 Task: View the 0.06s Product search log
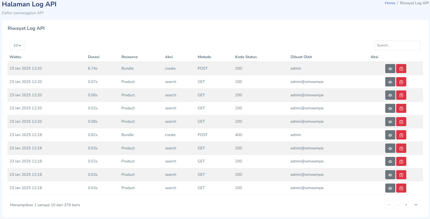coord(390,95)
